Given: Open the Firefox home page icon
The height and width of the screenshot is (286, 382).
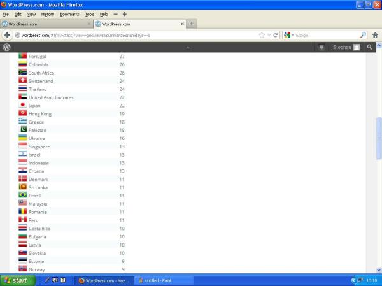Looking at the screenshot, I should click(375, 35).
